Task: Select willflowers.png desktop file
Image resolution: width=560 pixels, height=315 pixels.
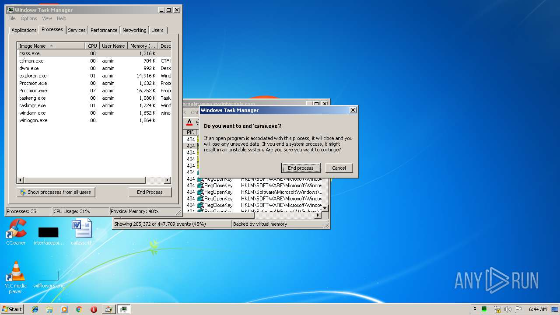Action: click(49, 280)
